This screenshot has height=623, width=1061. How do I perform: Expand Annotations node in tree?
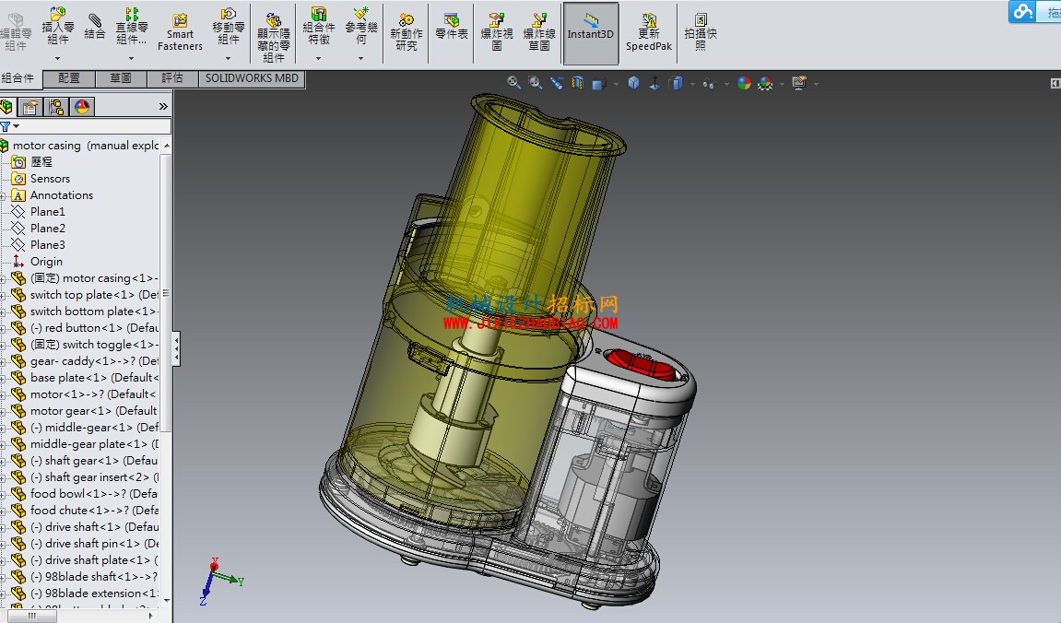click(4, 196)
